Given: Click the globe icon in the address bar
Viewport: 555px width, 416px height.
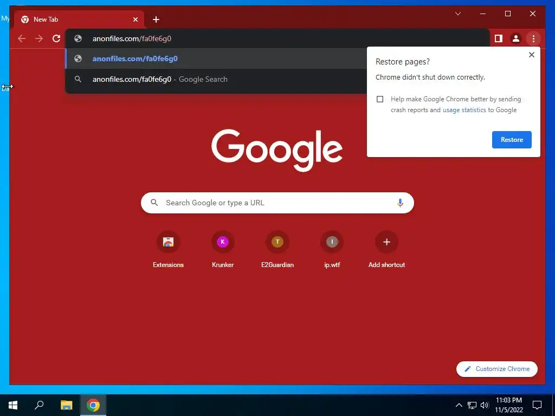Looking at the screenshot, I should pos(78,38).
